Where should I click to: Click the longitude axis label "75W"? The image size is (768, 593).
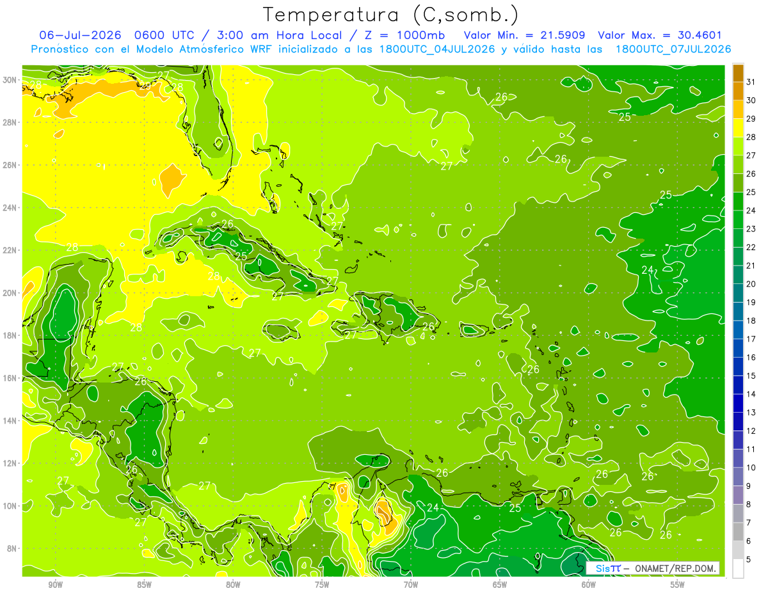click(322, 584)
